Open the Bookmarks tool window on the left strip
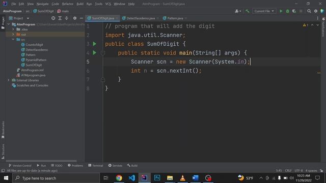The image size is (326, 183). click(x=3, y=130)
